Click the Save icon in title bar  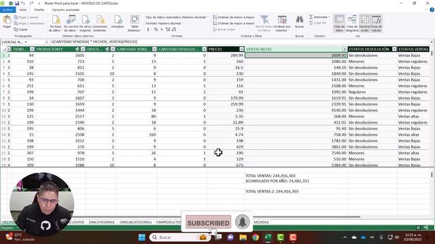(x=16, y=3)
